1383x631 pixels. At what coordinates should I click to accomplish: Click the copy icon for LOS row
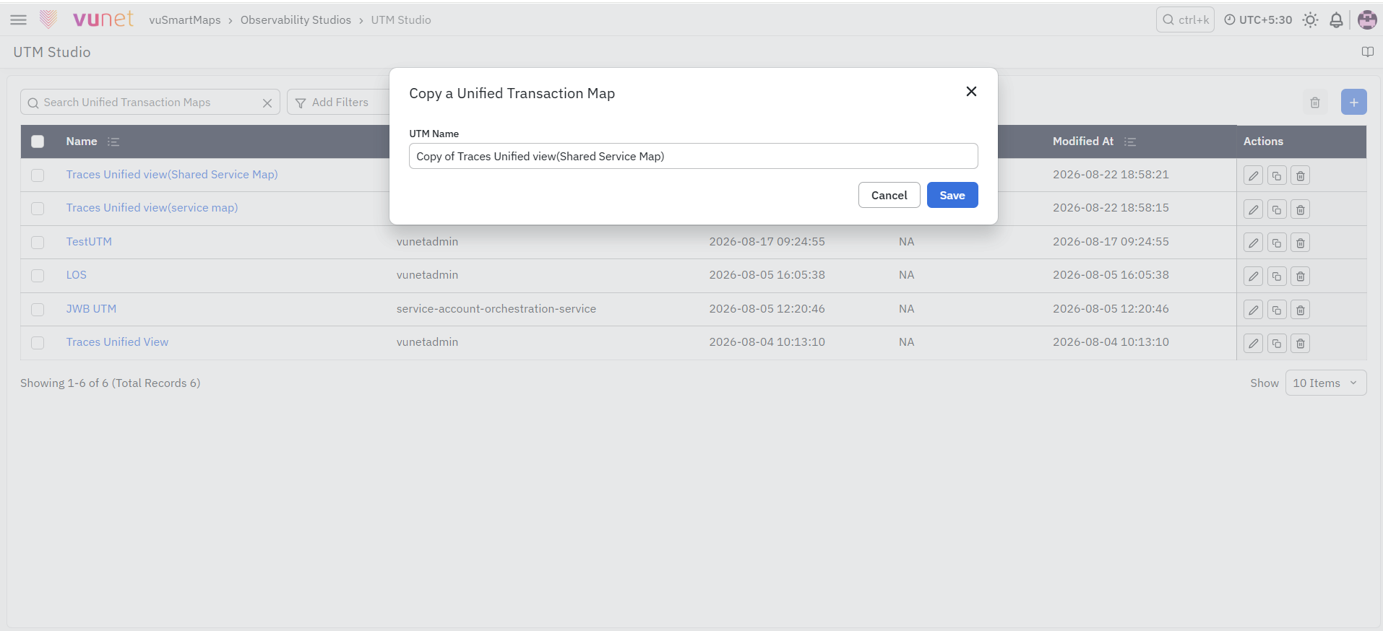pos(1277,277)
